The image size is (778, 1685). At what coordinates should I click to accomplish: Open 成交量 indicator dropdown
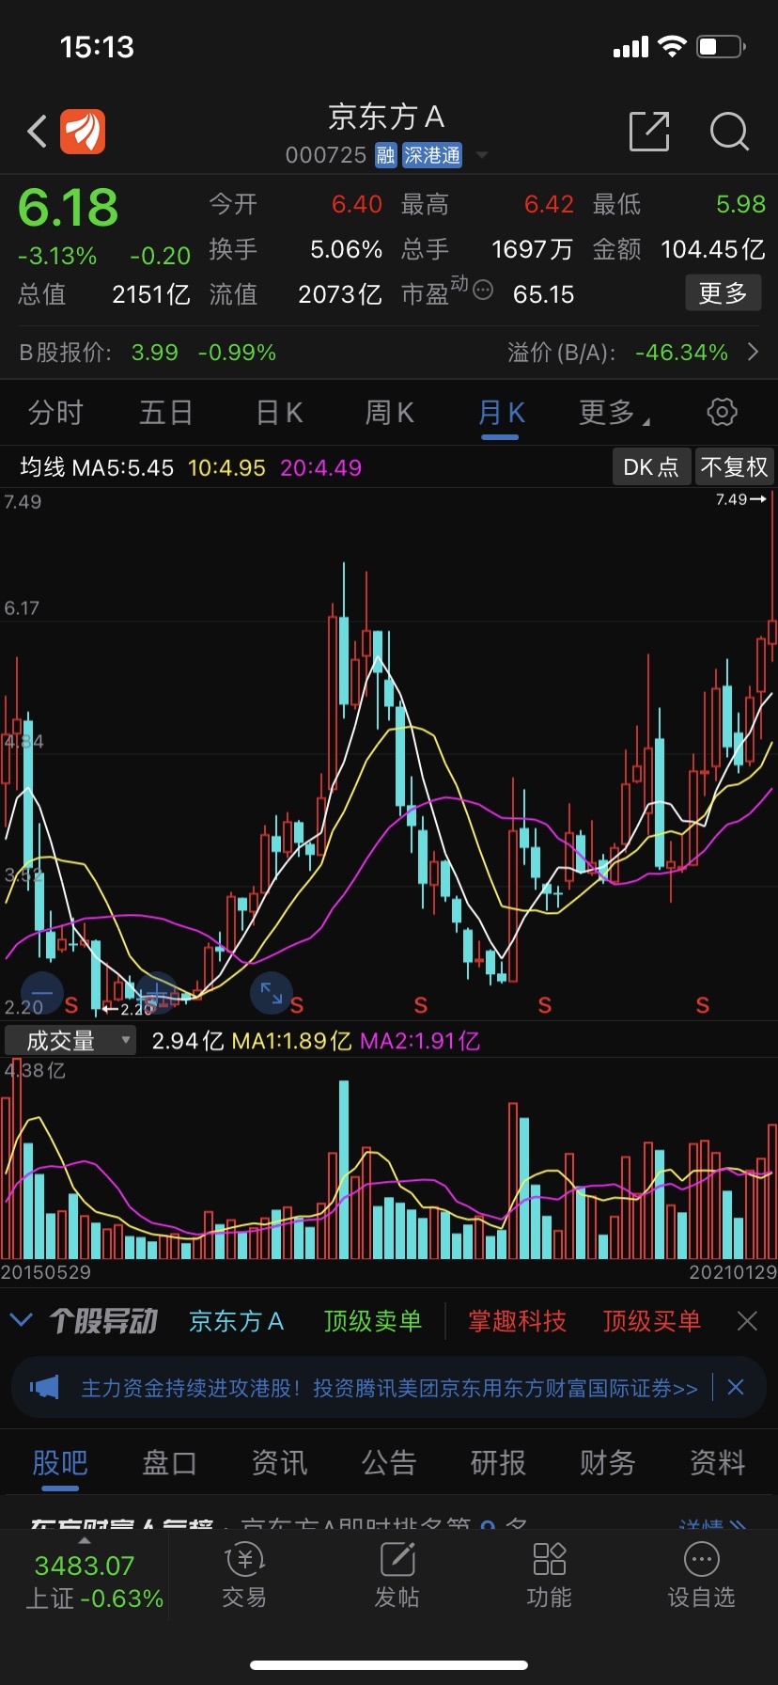[x=70, y=1040]
